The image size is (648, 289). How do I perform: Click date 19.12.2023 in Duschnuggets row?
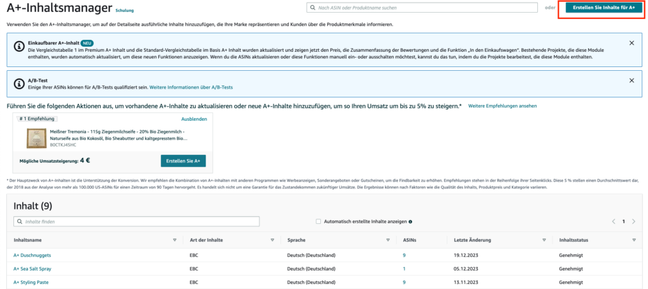click(x=466, y=255)
